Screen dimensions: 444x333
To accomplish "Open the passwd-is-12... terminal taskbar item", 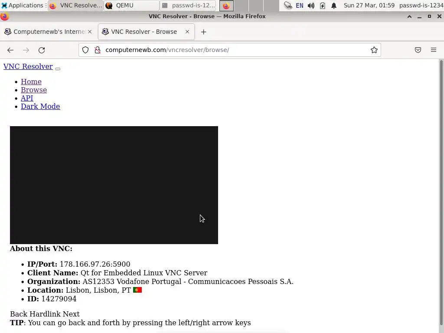I will (188, 5).
